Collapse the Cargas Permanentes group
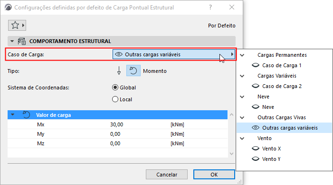333x185 pixels. click(242, 55)
